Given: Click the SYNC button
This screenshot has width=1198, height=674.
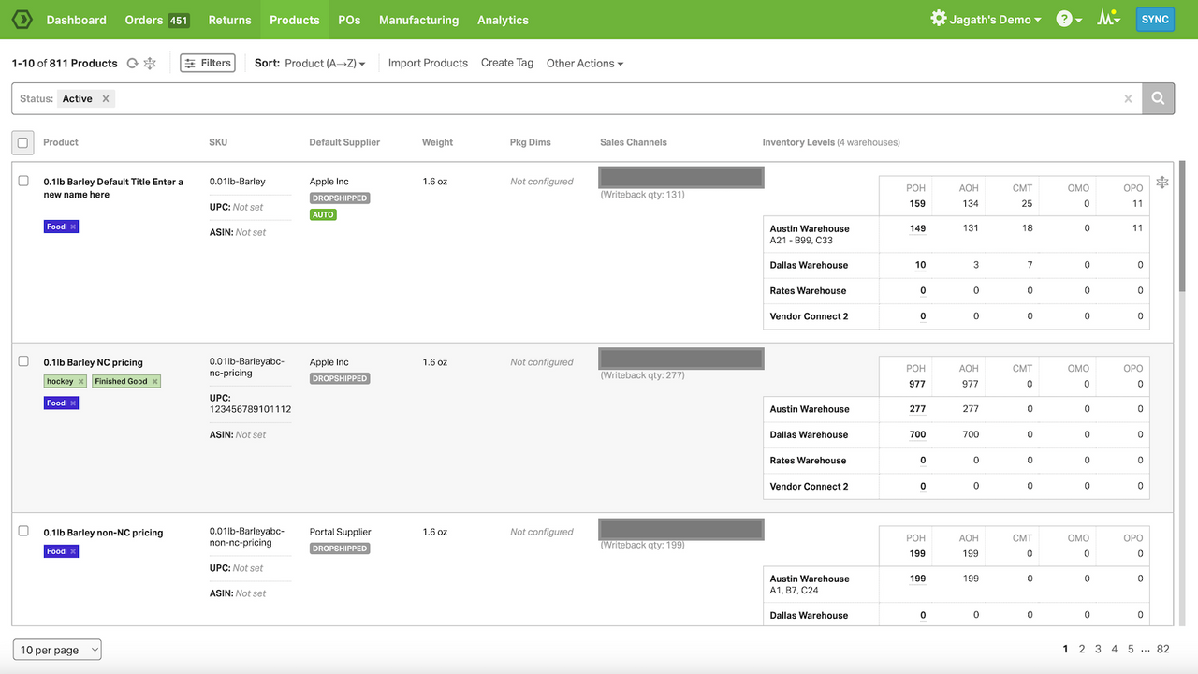Looking at the screenshot, I should (x=1155, y=19).
